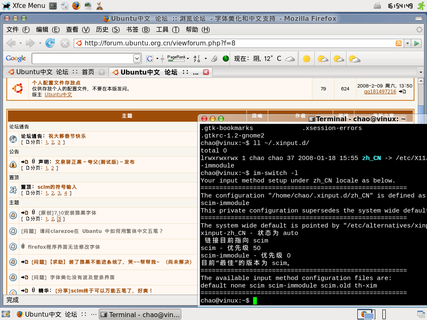The image size is (427, 320).
Task: Open the translate tool dropdown arrow
Action: 206,58
